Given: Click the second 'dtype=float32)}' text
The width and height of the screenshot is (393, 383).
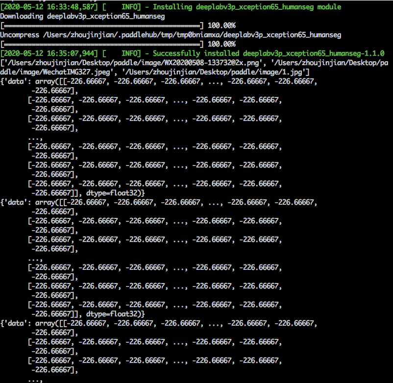Looking at the screenshot, I should [x=115, y=314].
